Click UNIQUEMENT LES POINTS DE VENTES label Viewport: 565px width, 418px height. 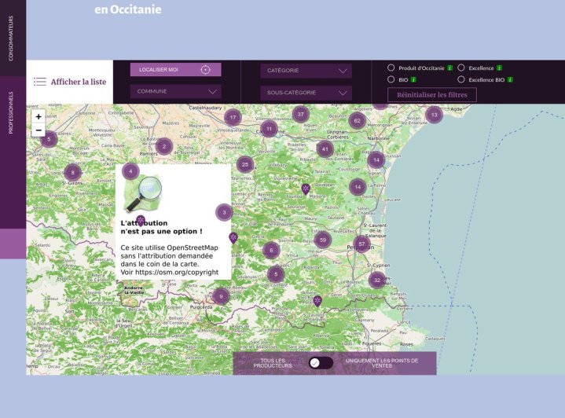tap(382, 363)
